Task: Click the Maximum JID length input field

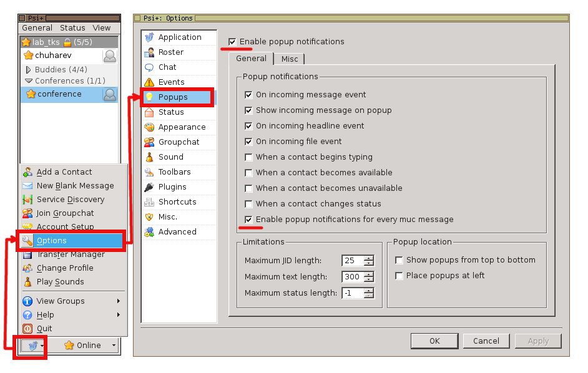Action: click(x=352, y=261)
